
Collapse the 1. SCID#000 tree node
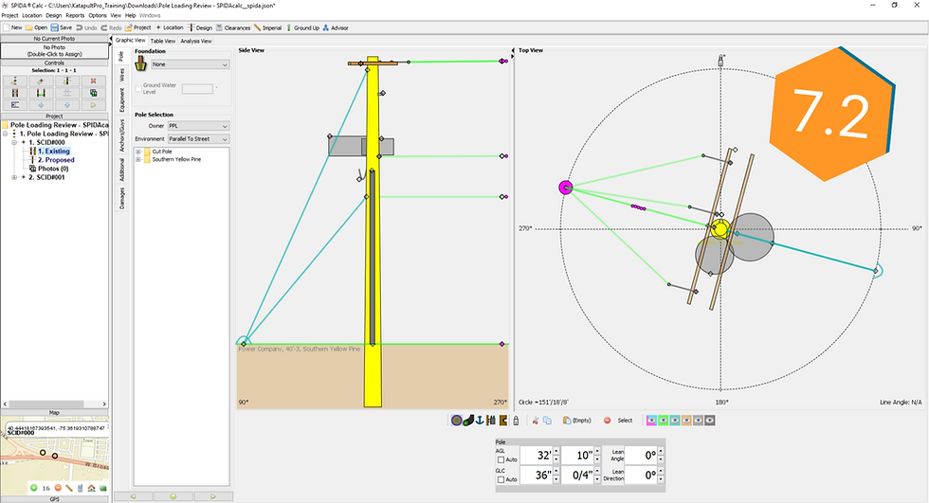(14, 143)
